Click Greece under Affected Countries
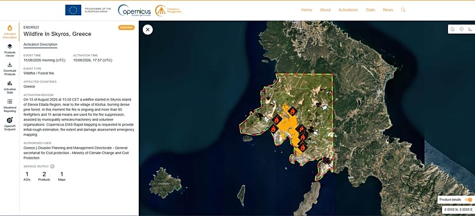 point(29,87)
